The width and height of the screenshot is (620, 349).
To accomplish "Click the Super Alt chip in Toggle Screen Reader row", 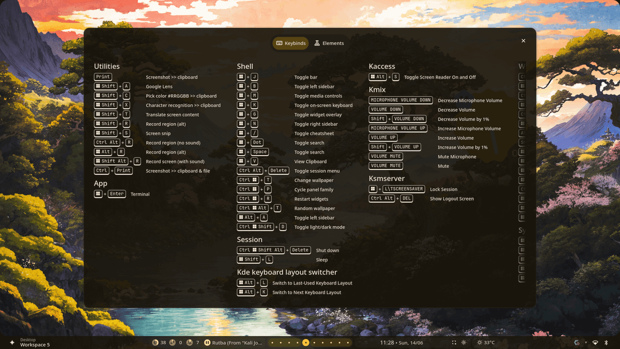I will (378, 77).
